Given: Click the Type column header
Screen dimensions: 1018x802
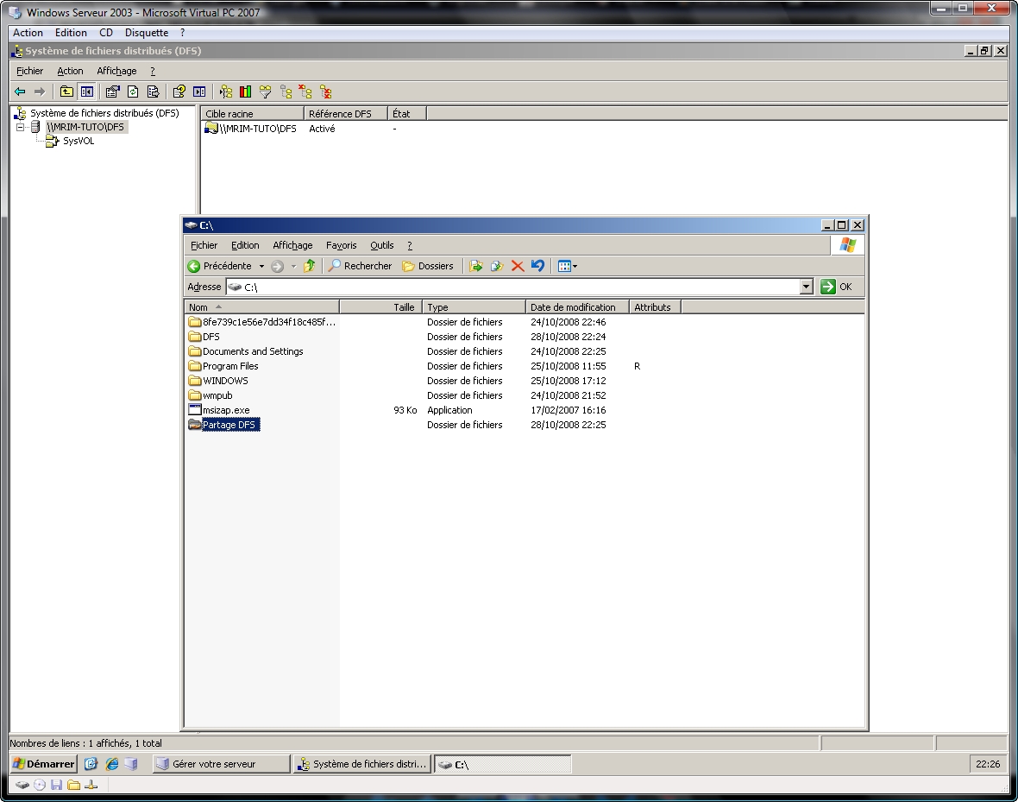Looking at the screenshot, I should (x=474, y=307).
